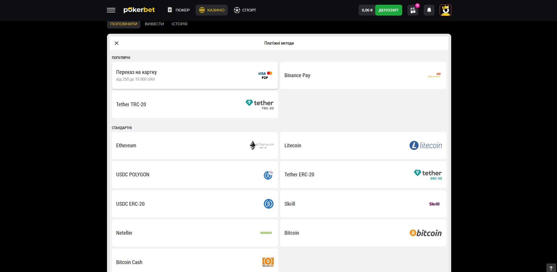The image size is (557, 272).
Task: Click the Skrill logo
Action: 434,204
